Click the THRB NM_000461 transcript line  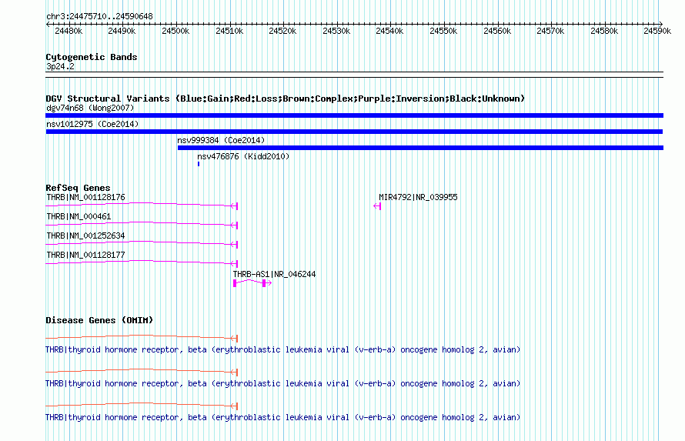[x=142, y=223]
